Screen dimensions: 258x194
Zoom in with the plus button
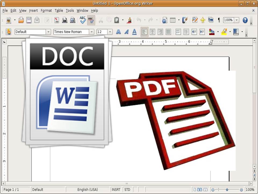[241, 190]
